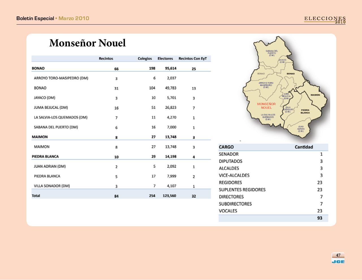
Task: Click the Monseñor Nouel page title
Action: click(87, 43)
